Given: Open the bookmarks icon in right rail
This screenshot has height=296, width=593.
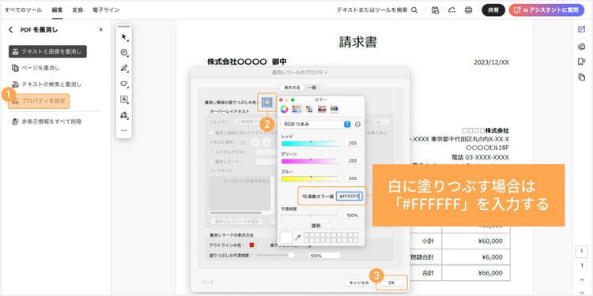Looking at the screenshot, I should click(582, 62).
